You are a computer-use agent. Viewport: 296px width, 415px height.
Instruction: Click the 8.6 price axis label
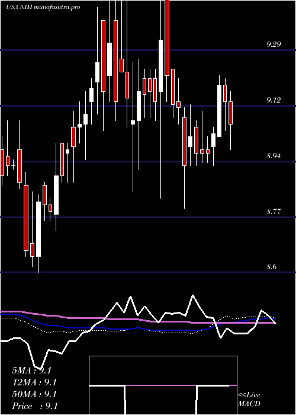(x=272, y=267)
